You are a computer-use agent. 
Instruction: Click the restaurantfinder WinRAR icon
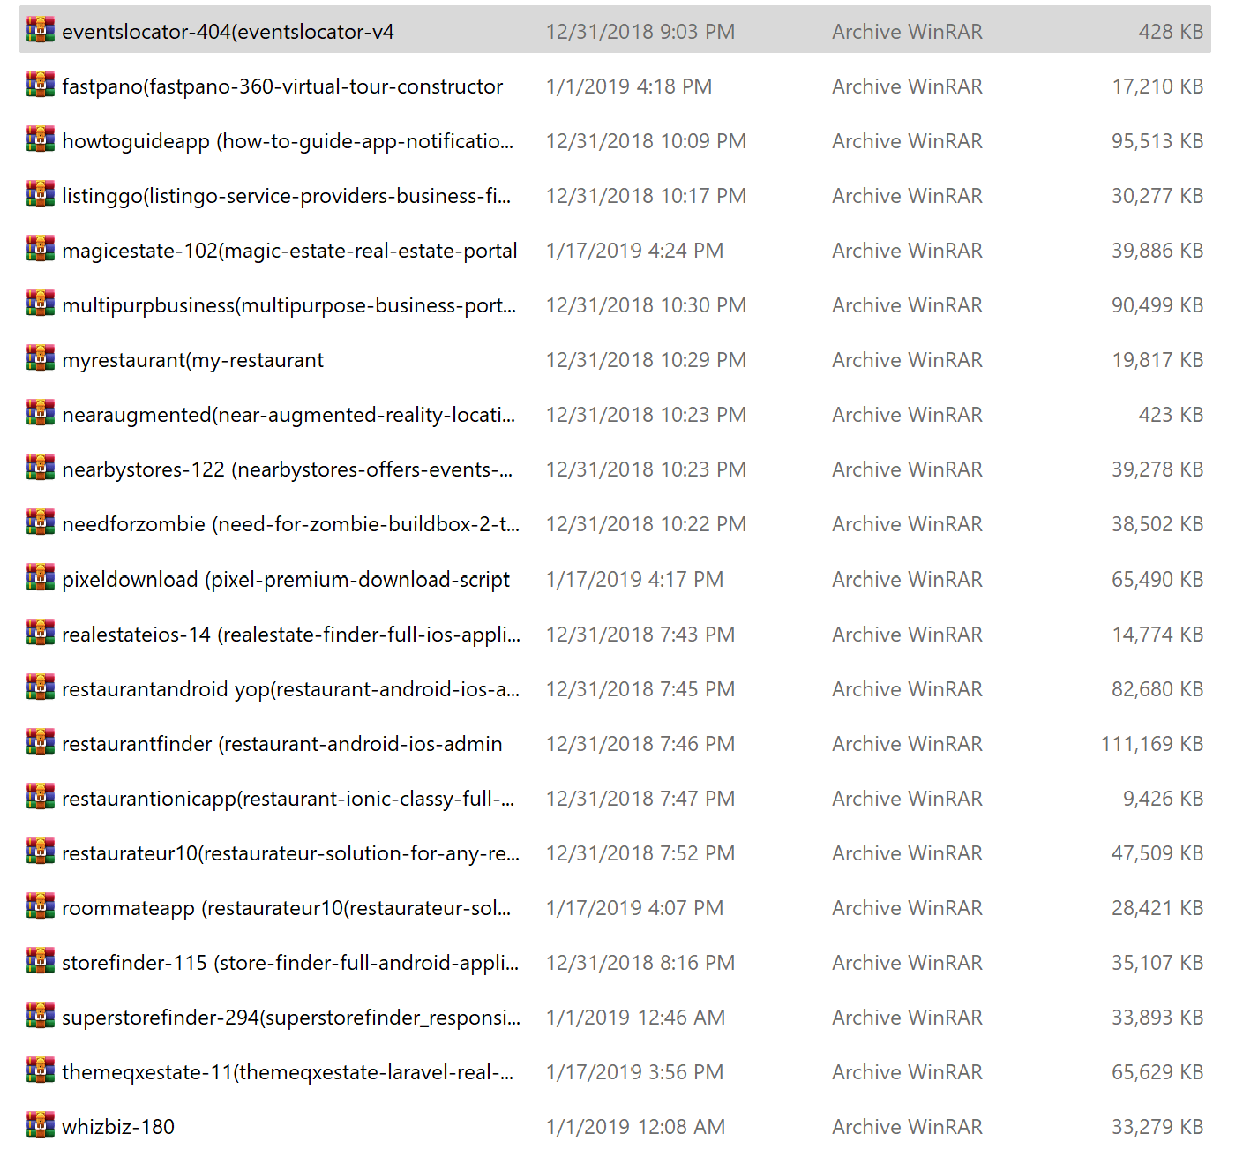coord(41,742)
